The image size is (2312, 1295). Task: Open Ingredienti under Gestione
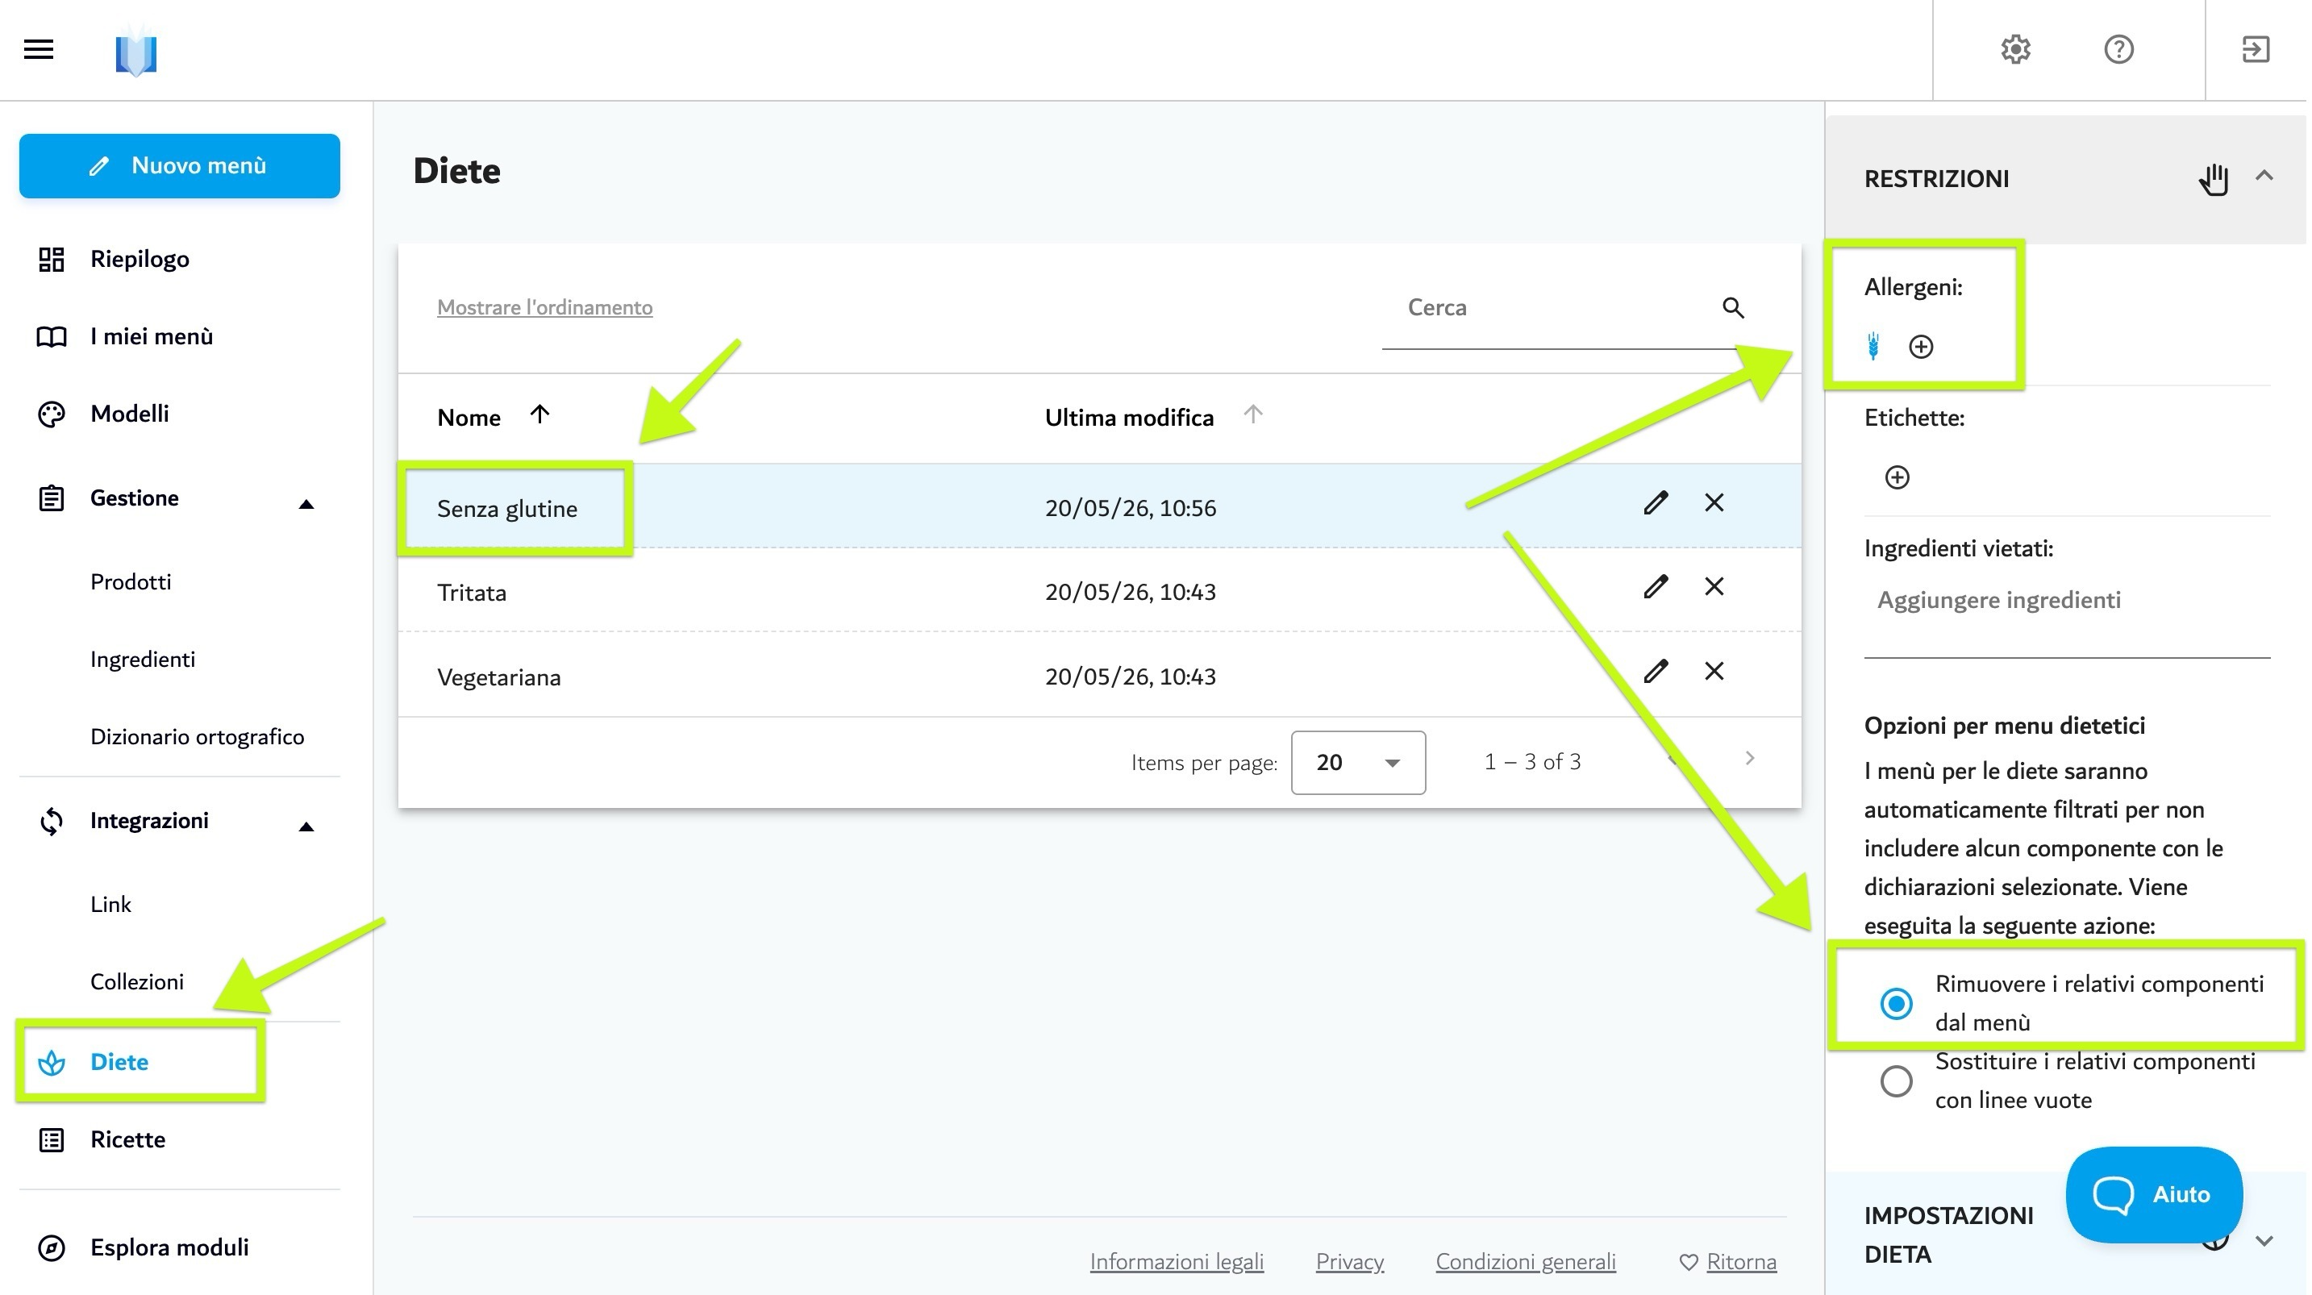[143, 660]
